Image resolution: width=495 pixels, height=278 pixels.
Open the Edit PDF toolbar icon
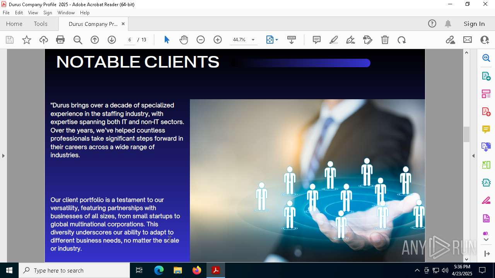(x=368, y=40)
